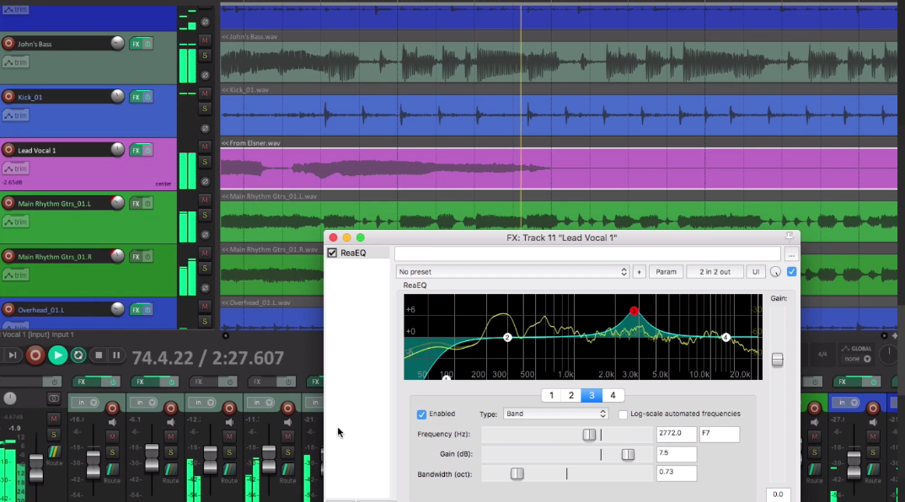Open the band Type dropdown
The width and height of the screenshot is (905, 502).
coord(555,414)
